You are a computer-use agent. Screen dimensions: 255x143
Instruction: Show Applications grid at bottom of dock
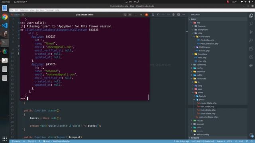5,139
